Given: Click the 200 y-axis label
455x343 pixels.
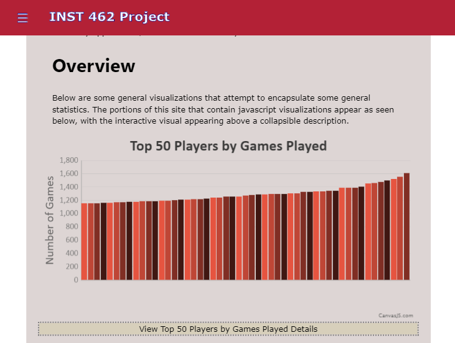Looking at the screenshot, I should click(x=72, y=267).
